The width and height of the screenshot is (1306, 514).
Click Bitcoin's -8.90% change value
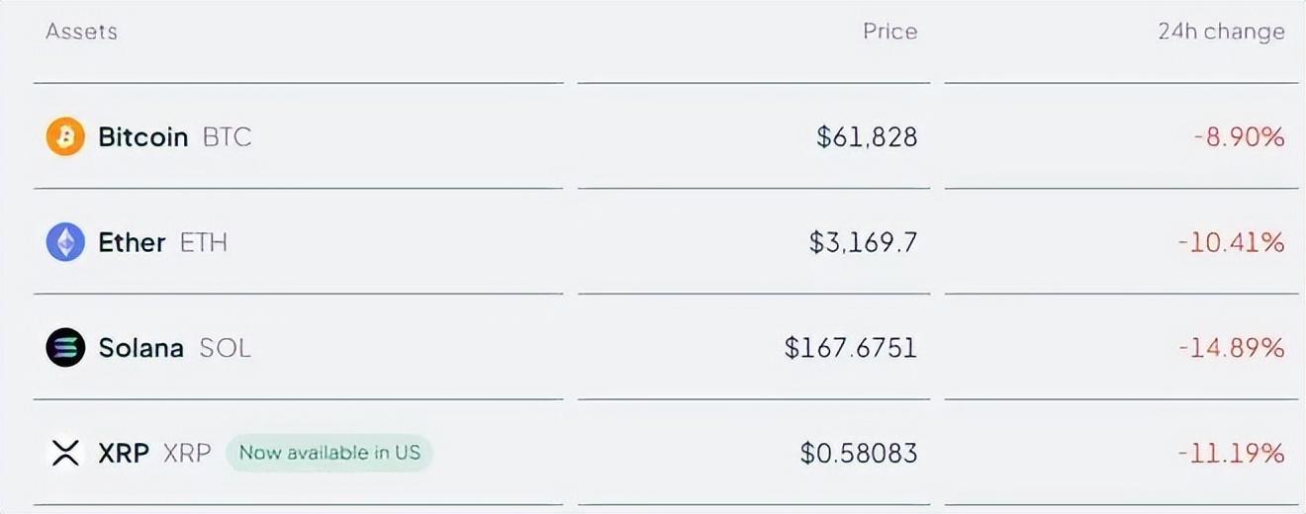[x=1238, y=136]
